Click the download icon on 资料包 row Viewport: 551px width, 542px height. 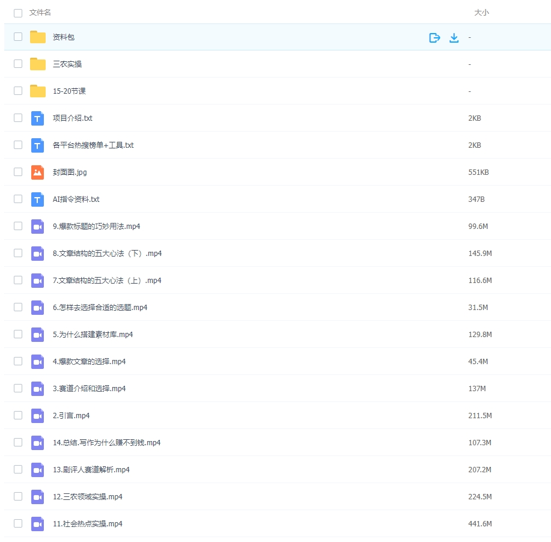pos(454,37)
